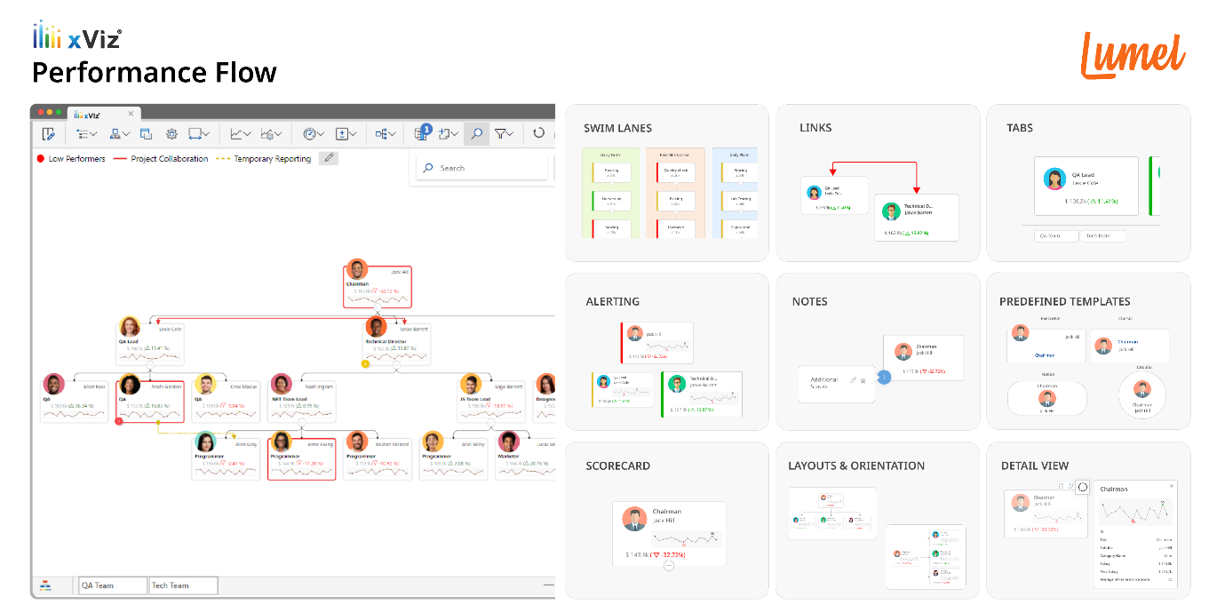
Task: Switch to the Tech Team tab at bottom
Action: point(183,585)
